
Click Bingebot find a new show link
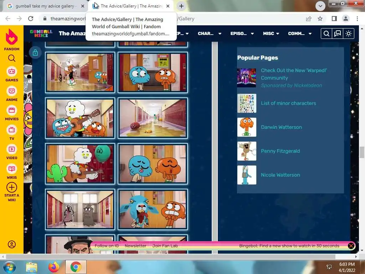(x=289, y=245)
